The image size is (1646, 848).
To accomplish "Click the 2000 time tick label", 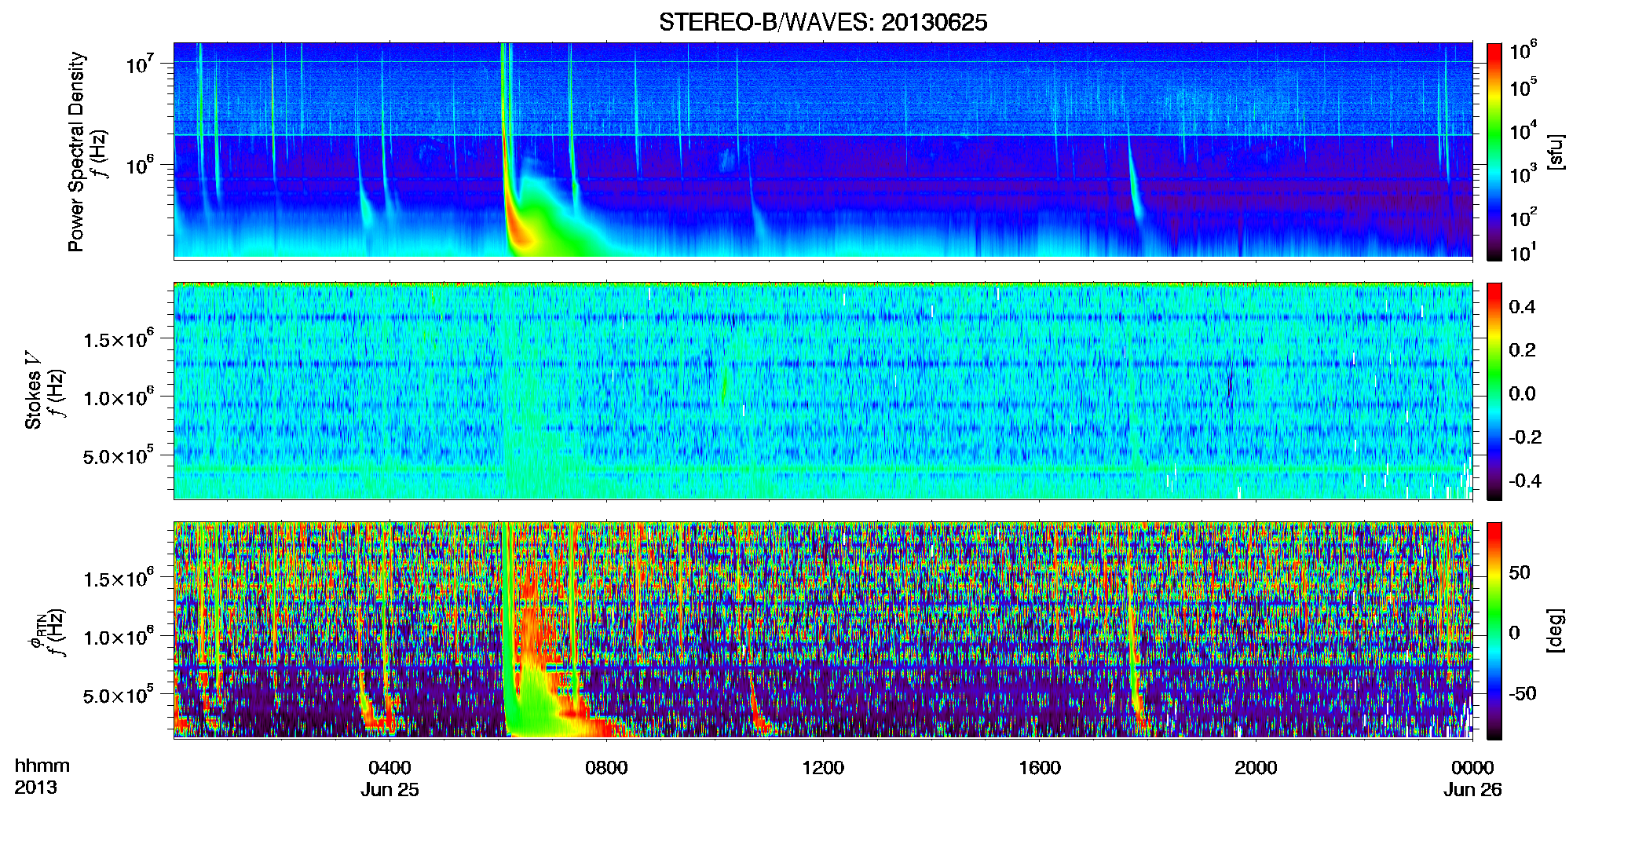I will point(1256,767).
